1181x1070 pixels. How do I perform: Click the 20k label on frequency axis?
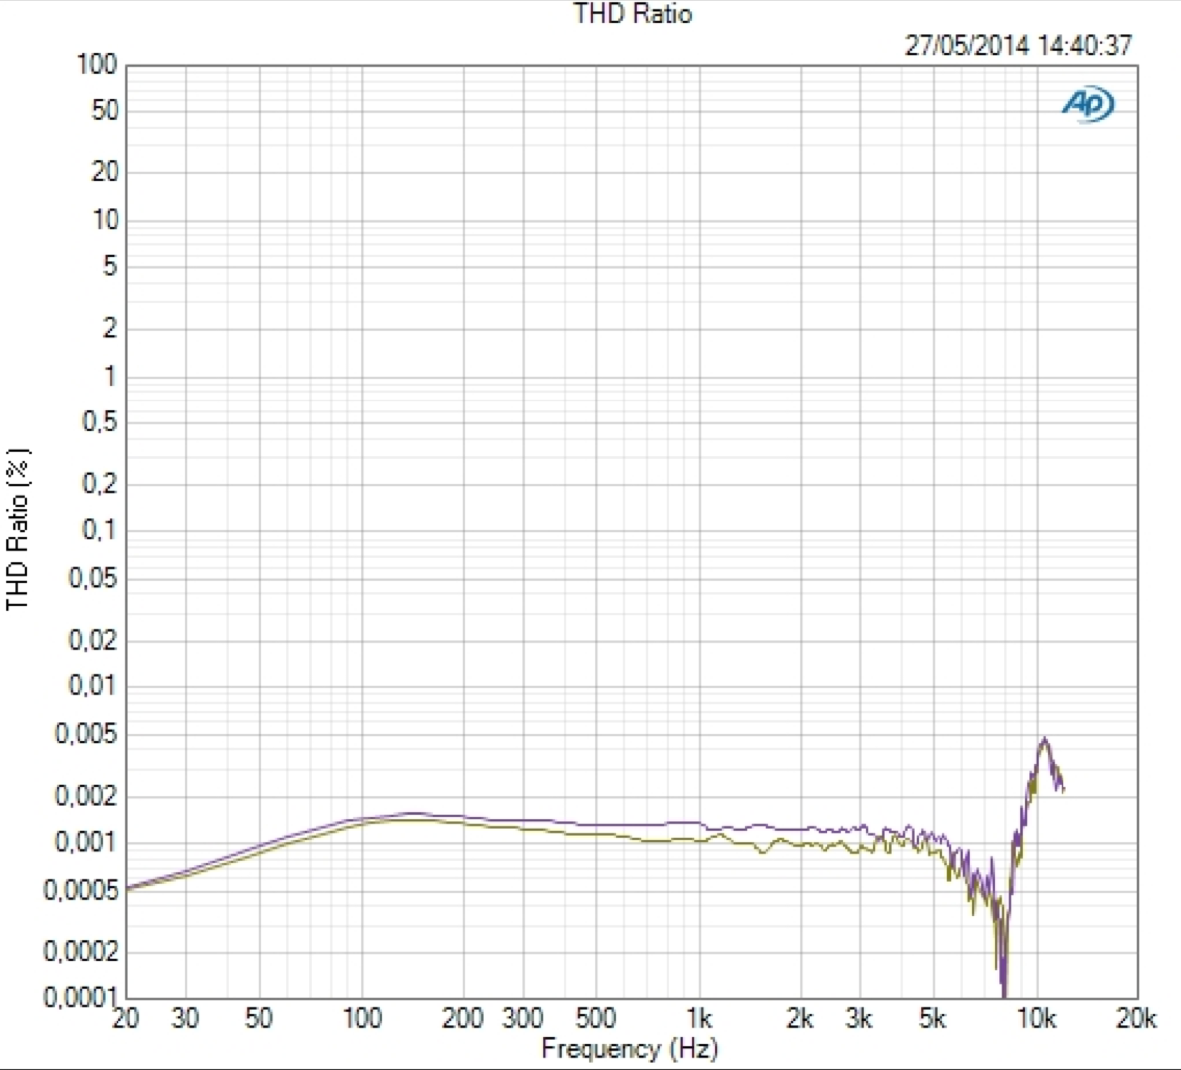click(1136, 1019)
